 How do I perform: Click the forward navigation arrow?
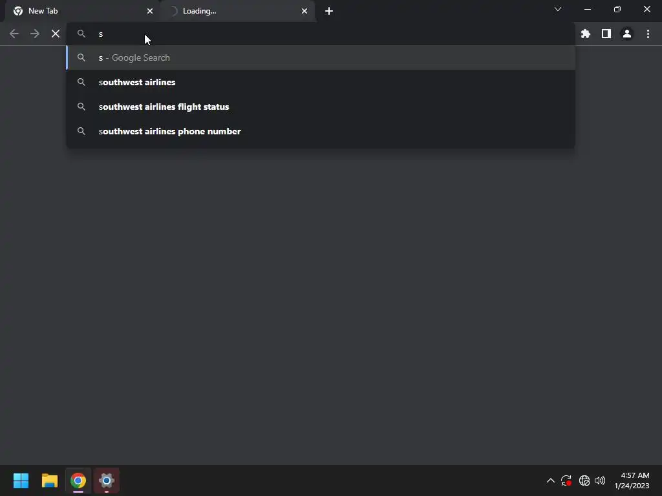coord(35,34)
